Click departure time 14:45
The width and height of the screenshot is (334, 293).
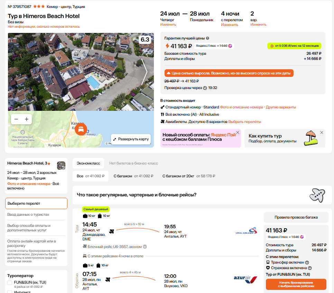pyautogui.click(x=90, y=224)
